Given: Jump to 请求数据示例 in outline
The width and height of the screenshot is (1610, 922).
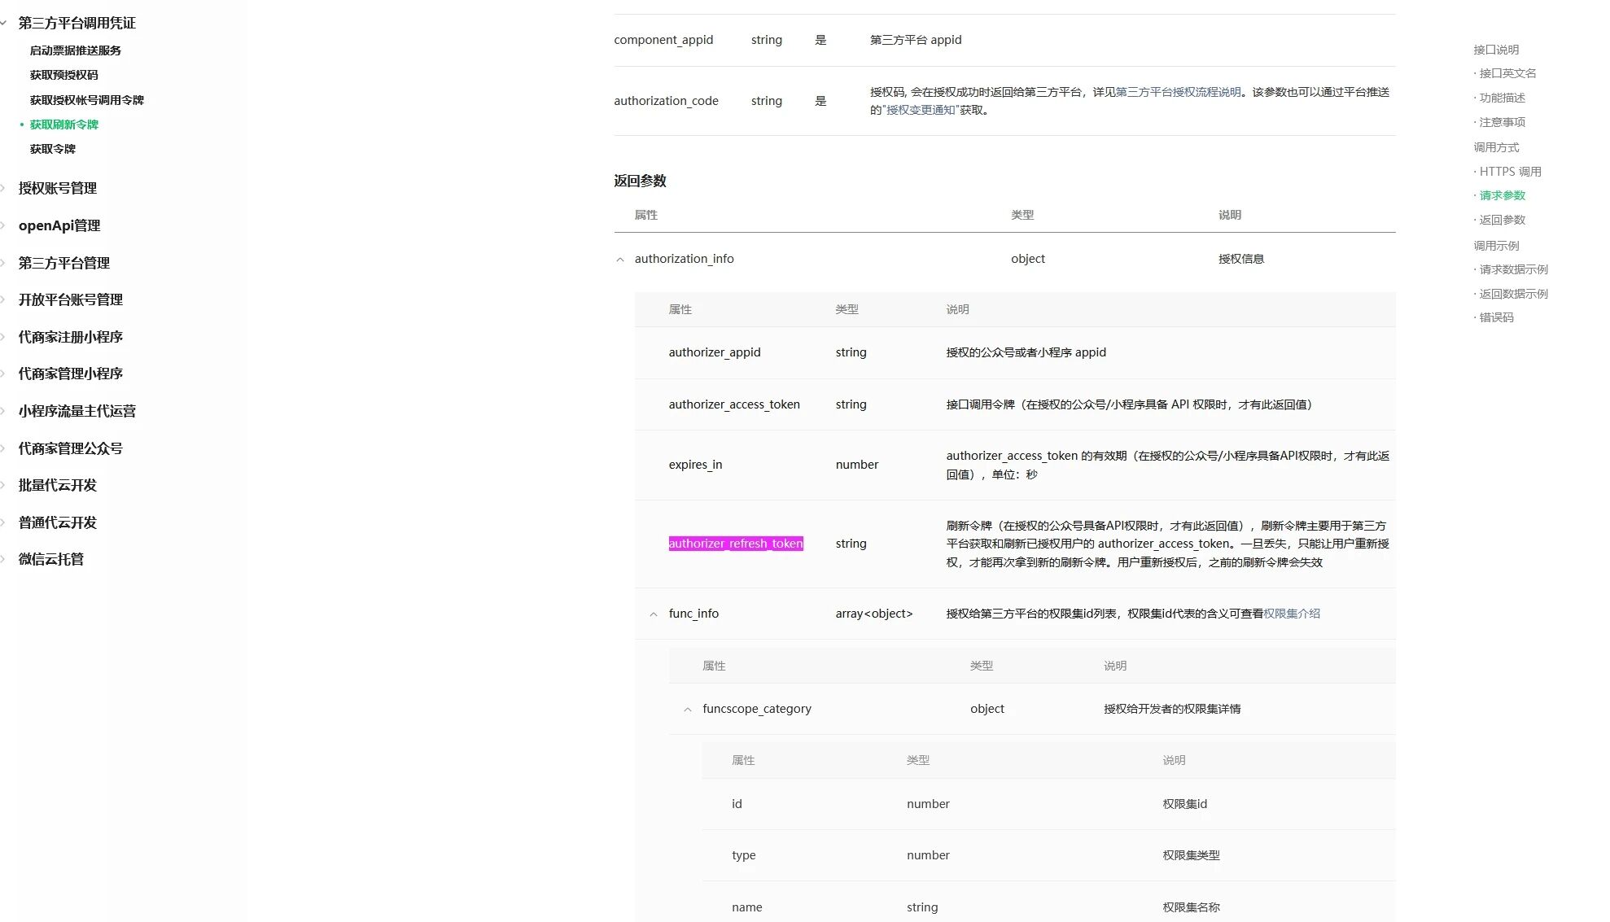Looking at the screenshot, I should click(1513, 269).
